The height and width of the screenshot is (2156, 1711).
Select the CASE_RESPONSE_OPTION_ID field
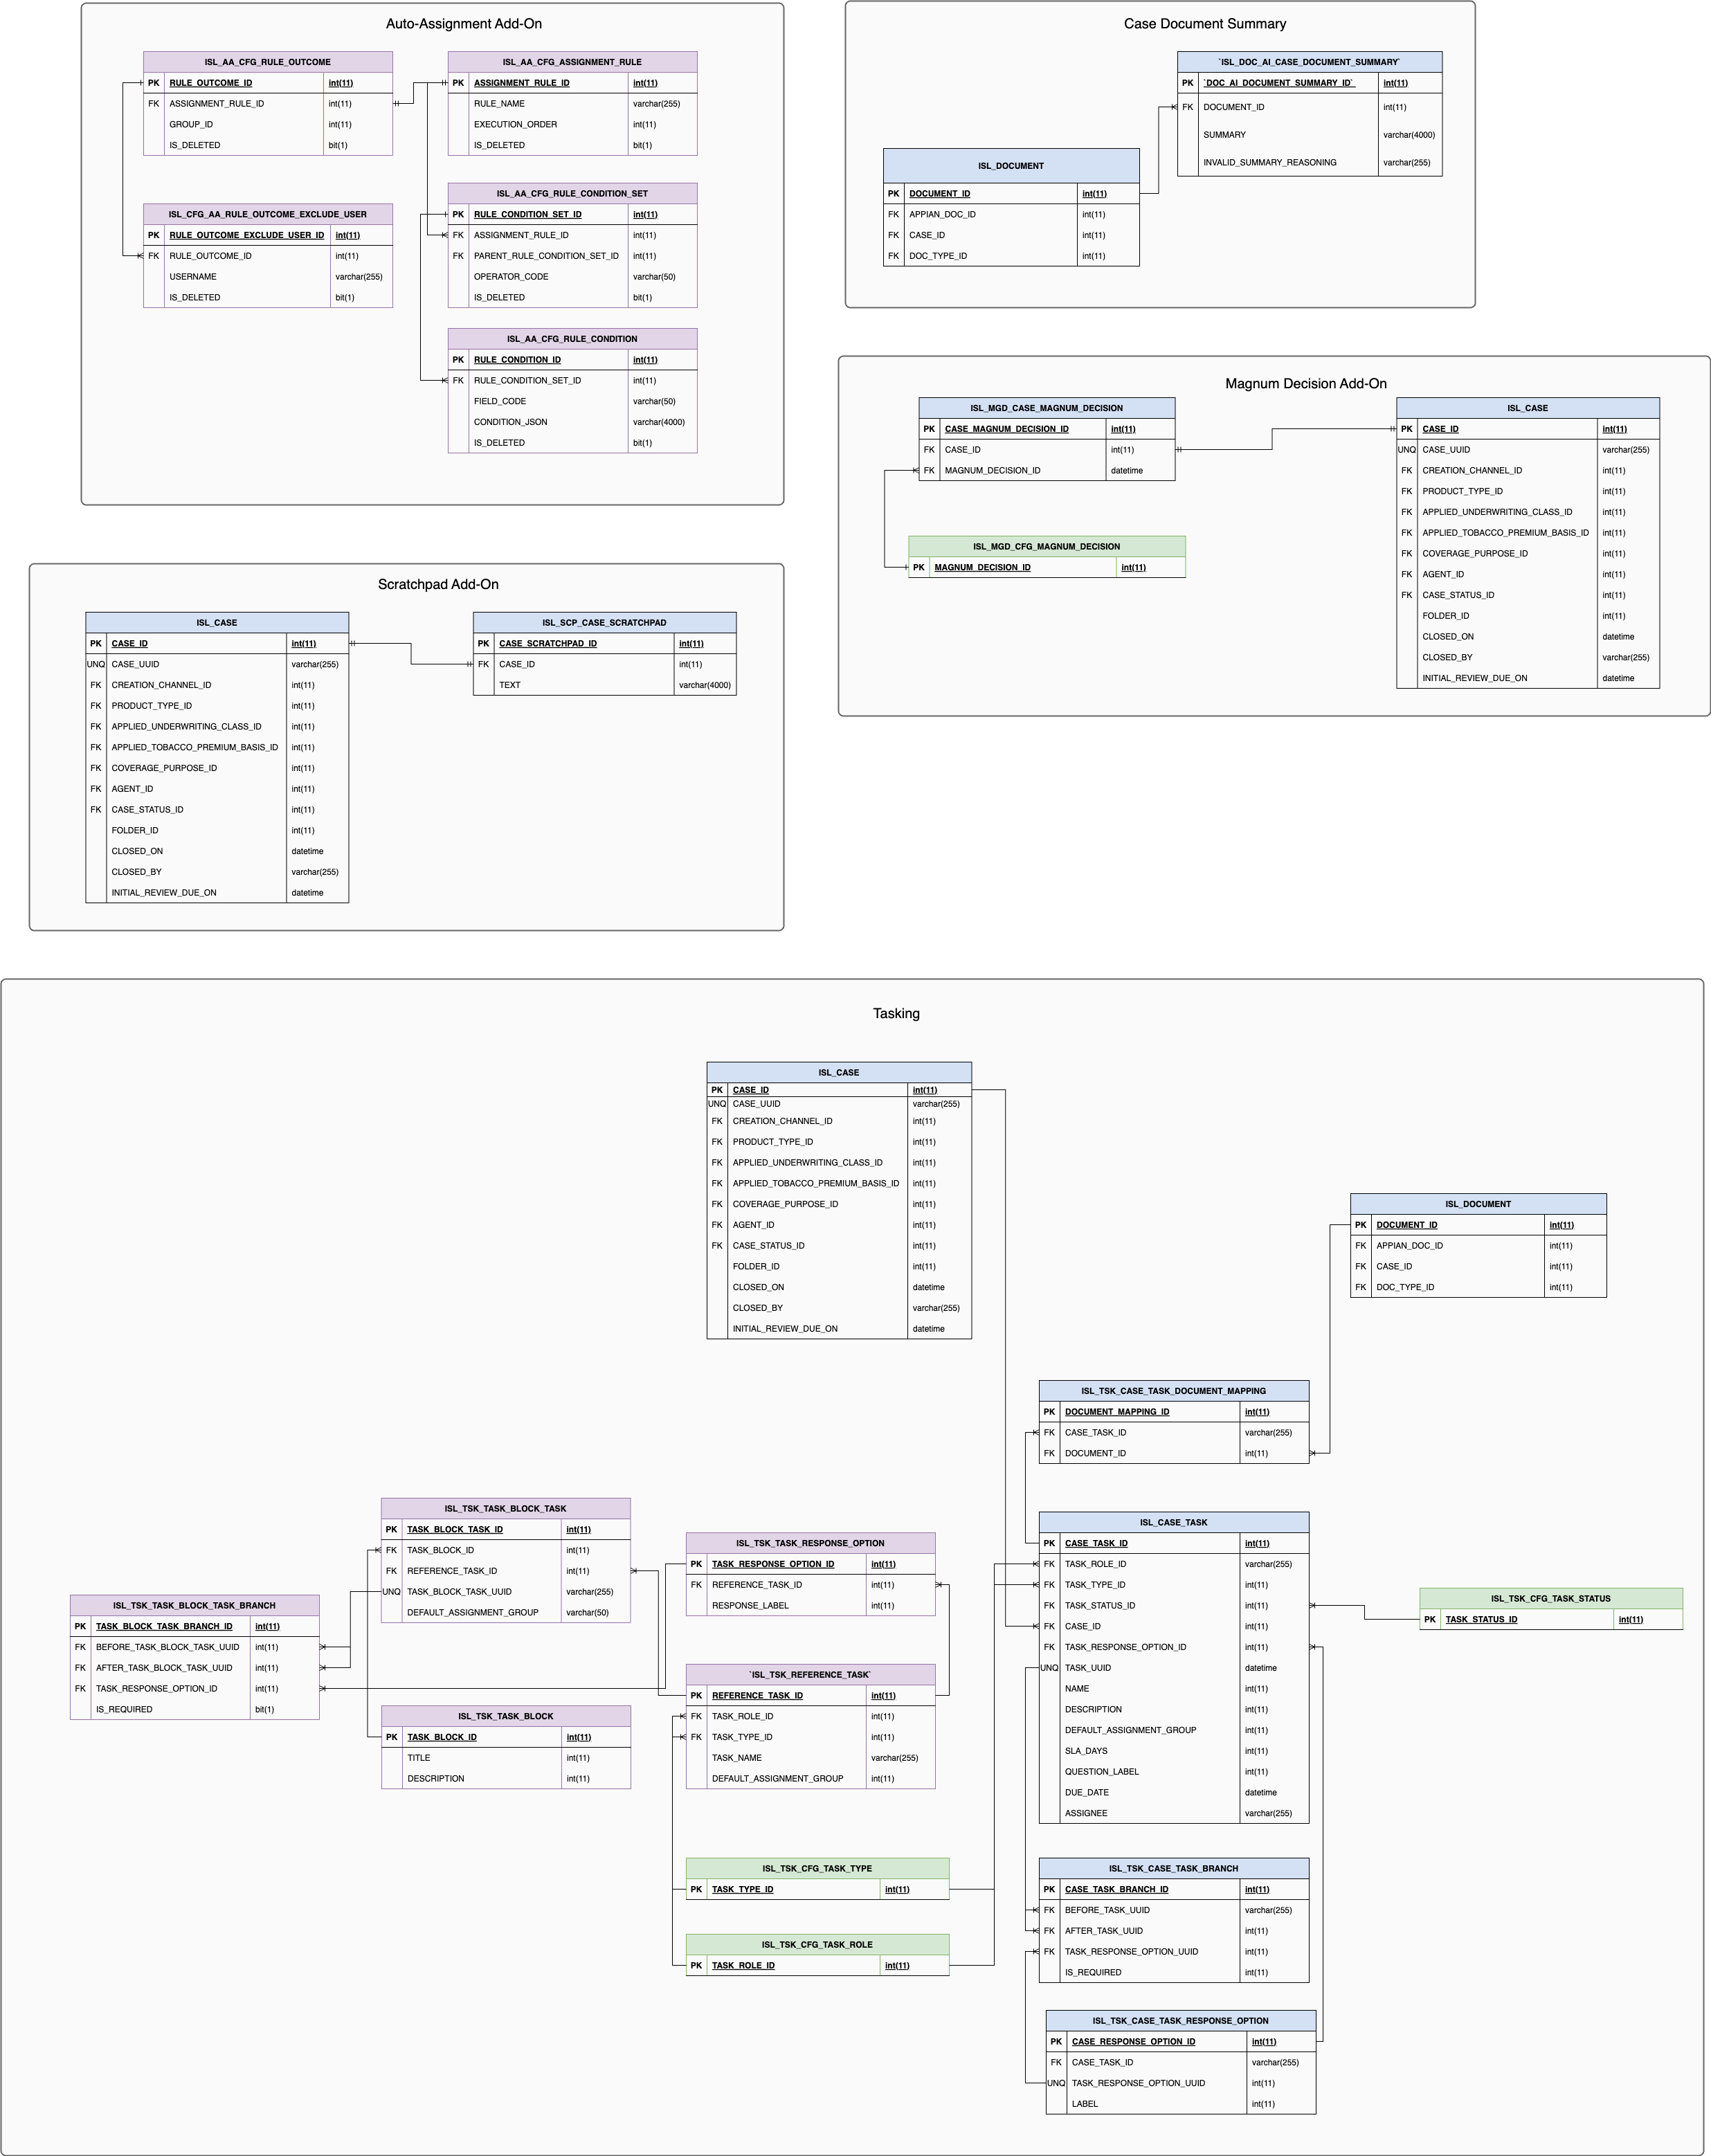1181,2042
